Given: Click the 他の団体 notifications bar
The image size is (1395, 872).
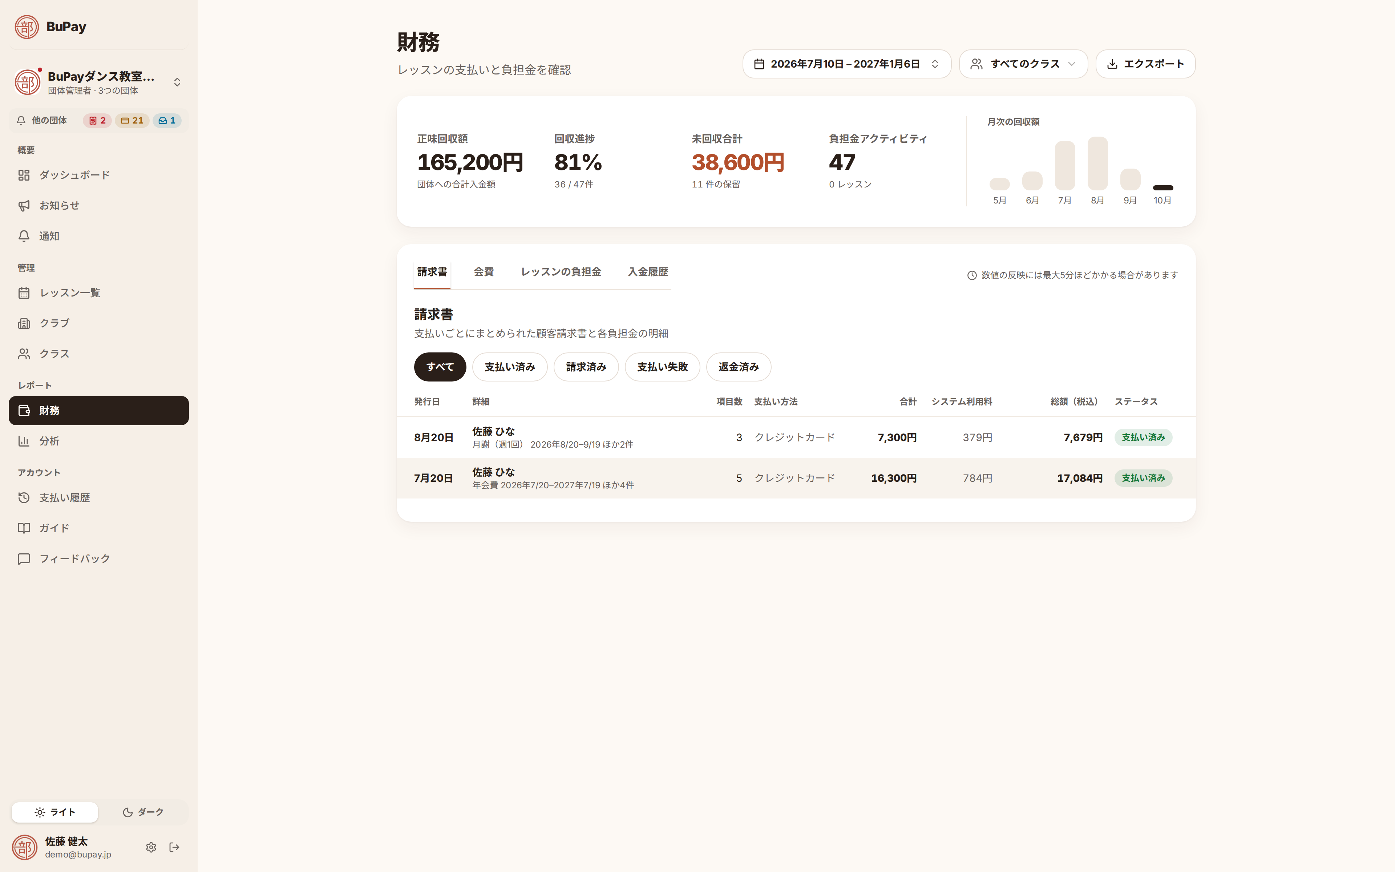Looking at the screenshot, I should click(98, 121).
